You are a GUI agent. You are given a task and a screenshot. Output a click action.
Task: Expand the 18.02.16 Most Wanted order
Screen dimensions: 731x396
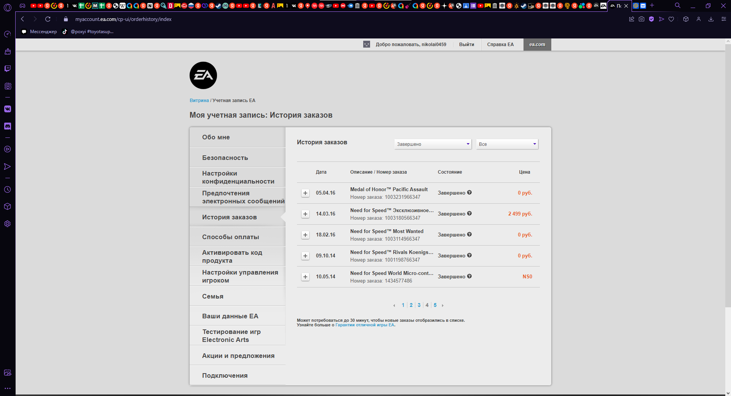click(305, 235)
